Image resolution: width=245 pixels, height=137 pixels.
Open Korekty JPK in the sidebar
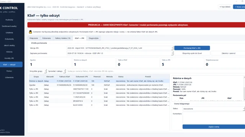pyautogui.click(x=9, y=58)
